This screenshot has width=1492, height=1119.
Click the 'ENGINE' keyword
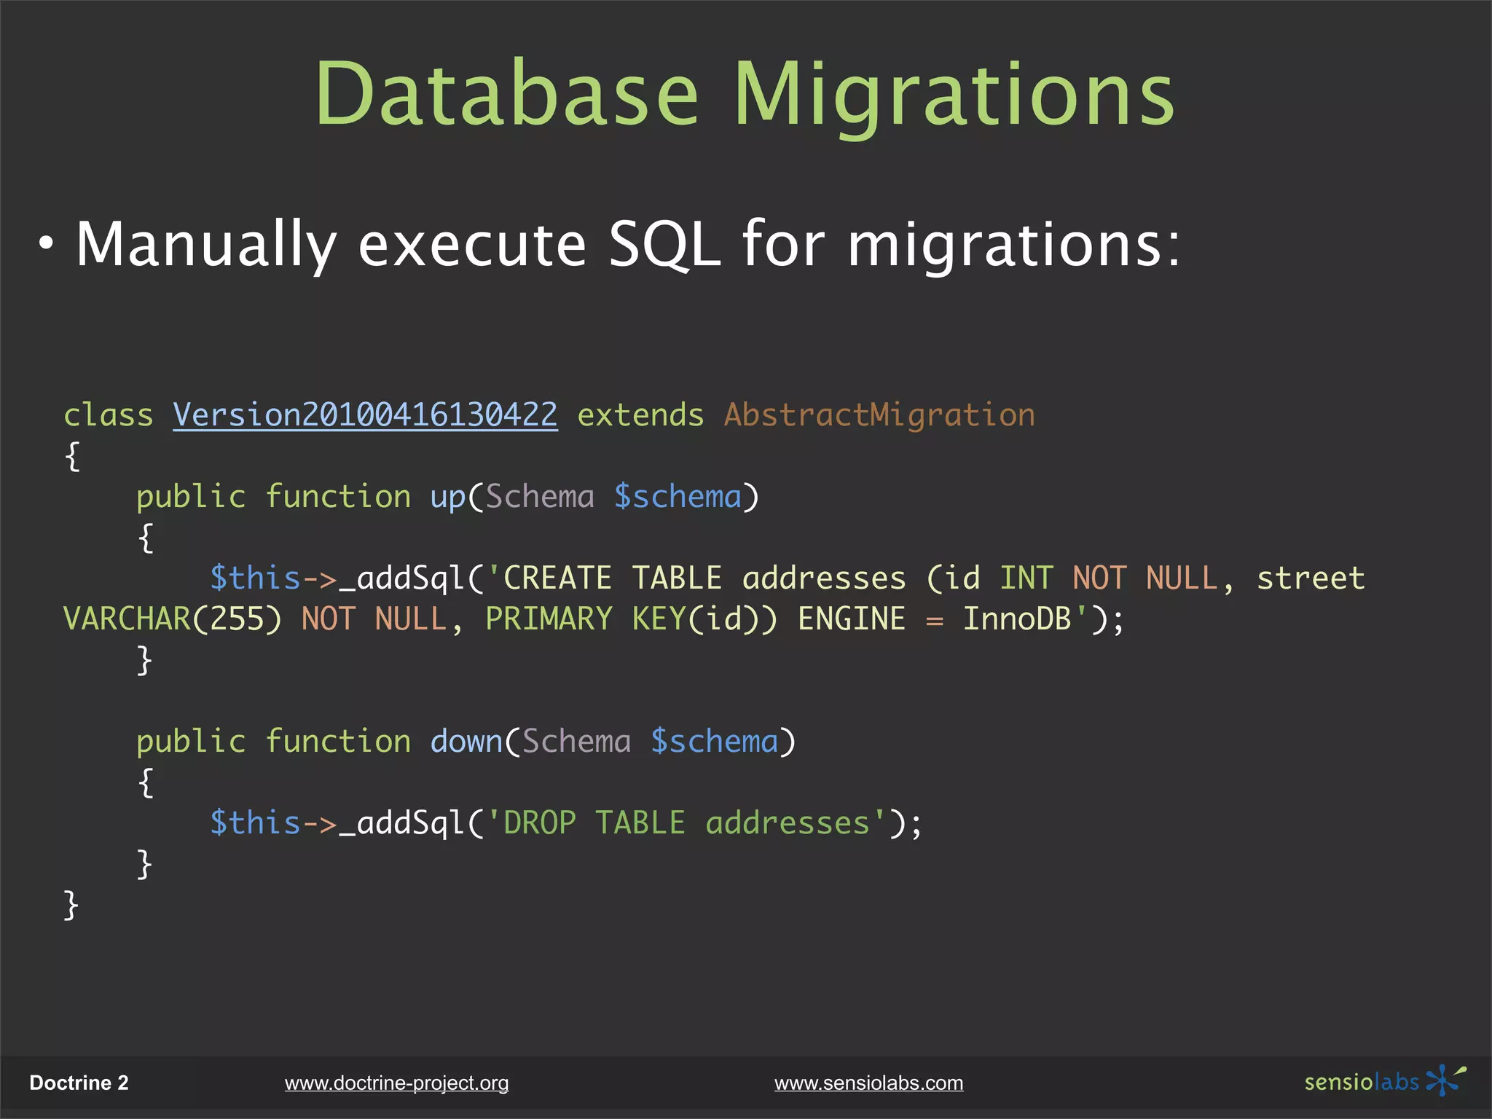pos(851,619)
